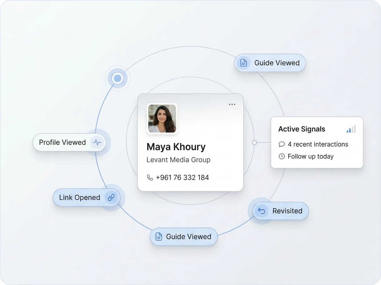
Task: Click the Revisited badge
Action: [280, 211]
